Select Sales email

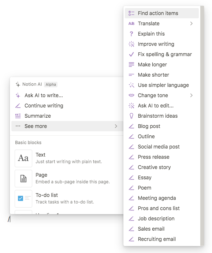point(162,229)
